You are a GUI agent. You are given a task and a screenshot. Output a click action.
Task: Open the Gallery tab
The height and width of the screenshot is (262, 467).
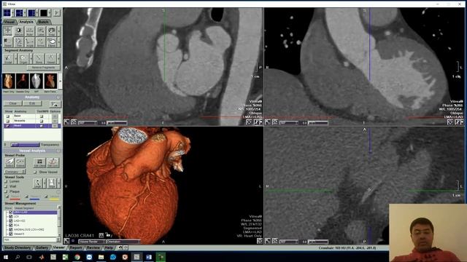click(x=42, y=247)
